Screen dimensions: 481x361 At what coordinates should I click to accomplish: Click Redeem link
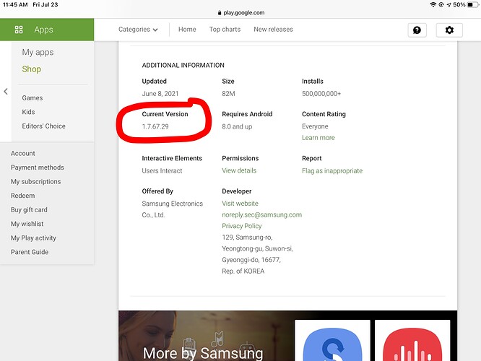pyautogui.click(x=22, y=196)
